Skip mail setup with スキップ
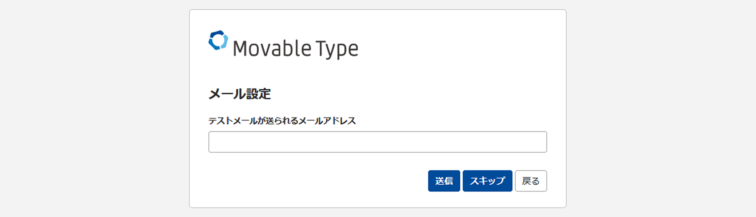The image size is (756, 217). click(x=487, y=181)
